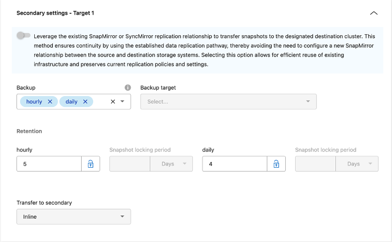Click the daily snapshot locking period field
392x242 pixels.
coord(315,164)
